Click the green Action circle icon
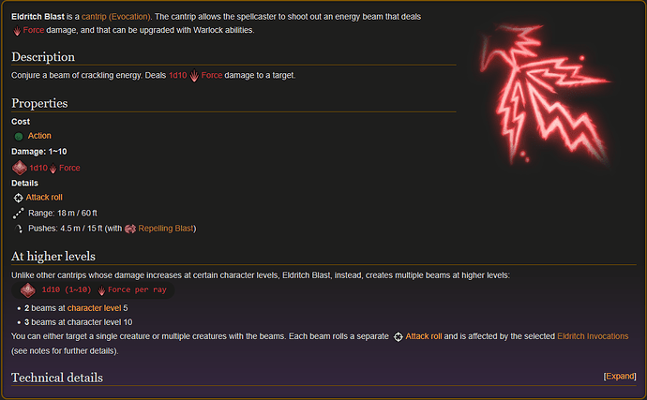 (19, 136)
